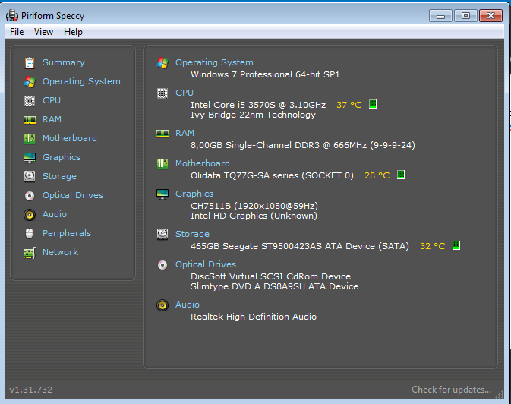Click 'Realtek High Definition Audio' text
The image size is (511, 404).
click(254, 317)
